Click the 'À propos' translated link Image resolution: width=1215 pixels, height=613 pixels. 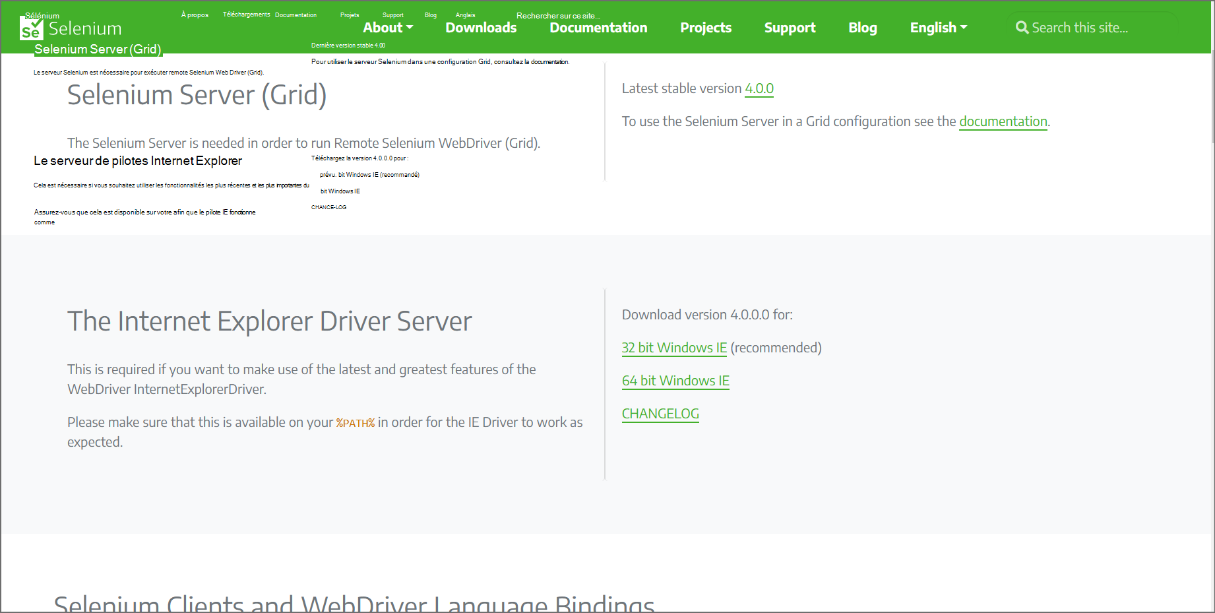(195, 15)
